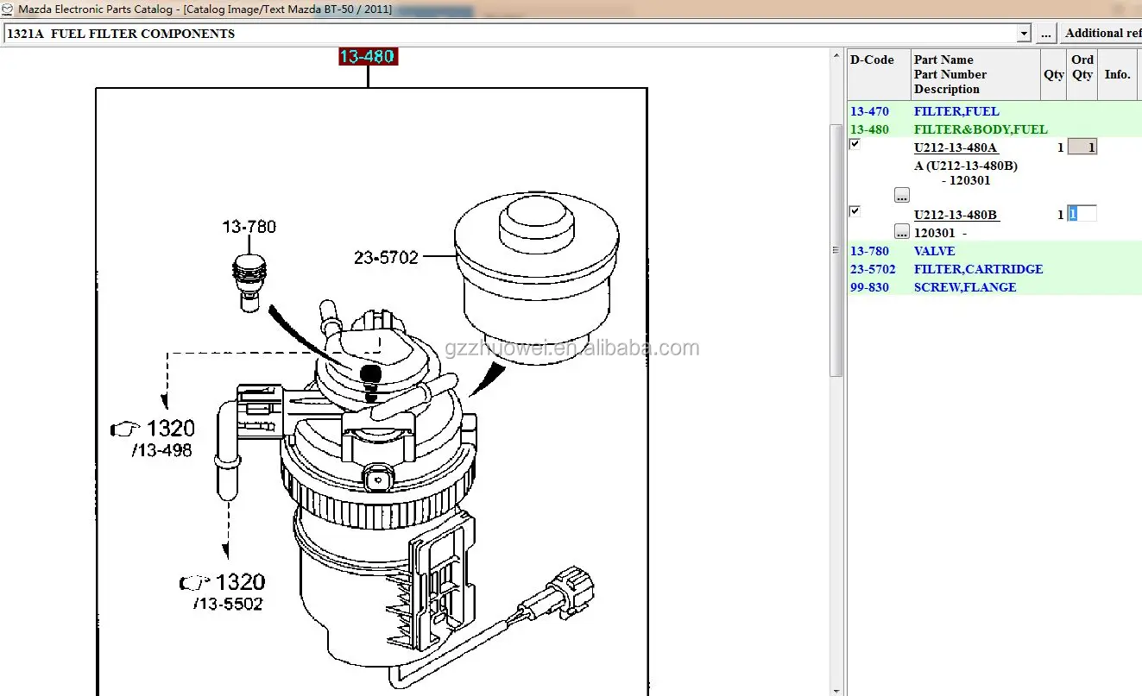Click the splitter grip between diagram and parts list
1142x696 pixels.
[x=836, y=250]
